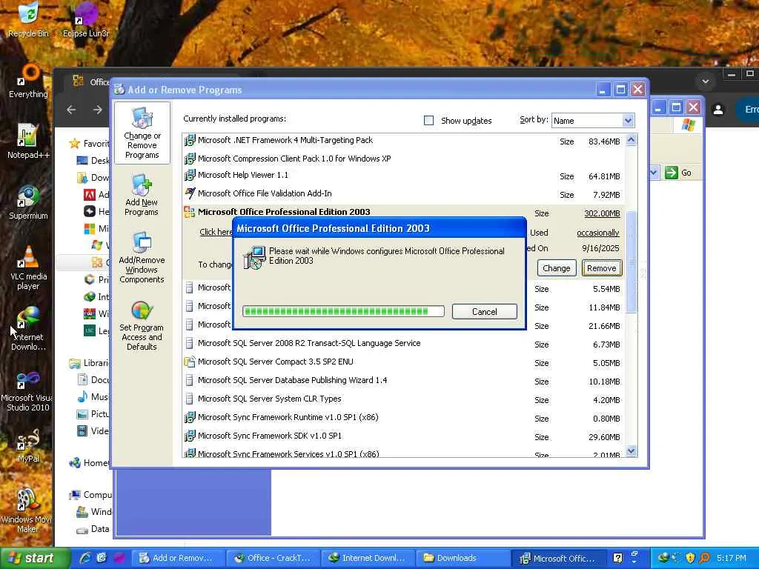
Task: Click the Start menu button
Action: pyautogui.click(x=34, y=558)
